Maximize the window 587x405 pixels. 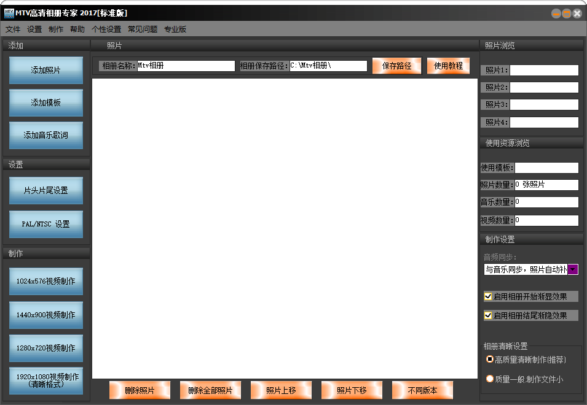coord(567,14)
